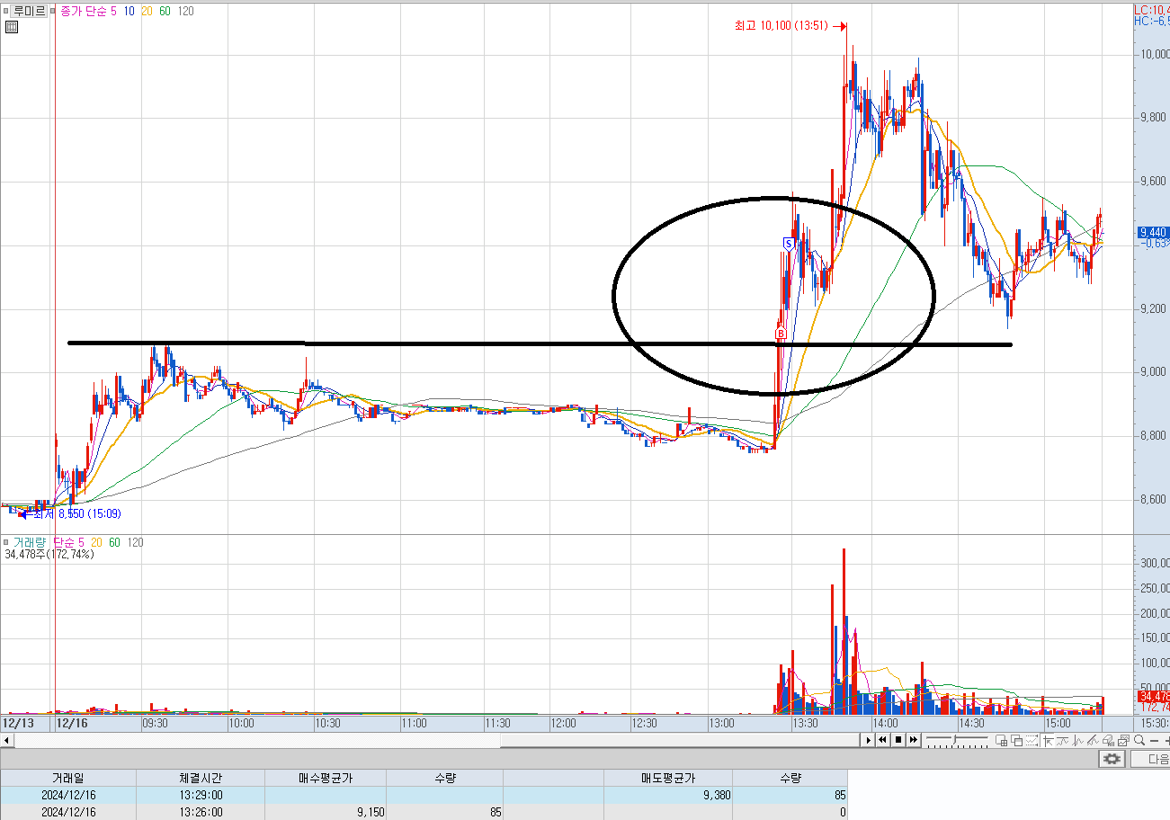Select the dotted-box chart region icon
The height and width of the screenshot is (820, 1170).
(1032, 740)
